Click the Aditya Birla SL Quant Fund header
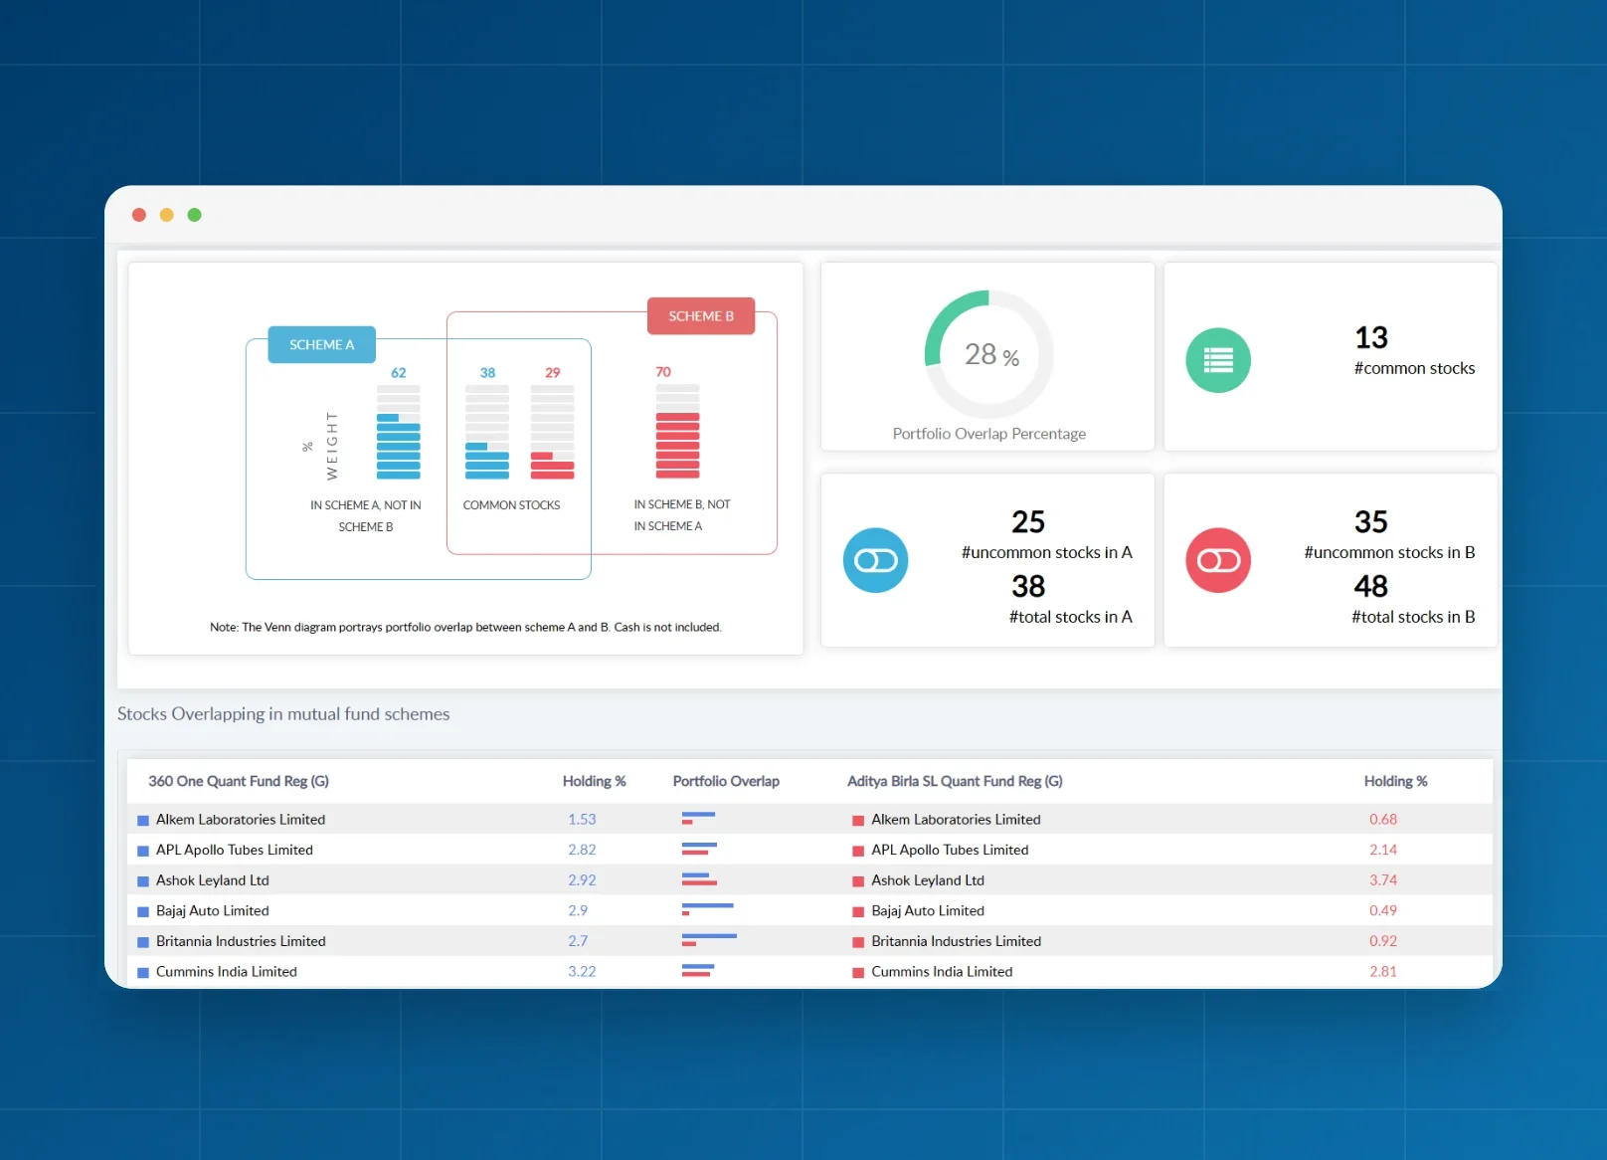Image resolution: width=1607 pixels, height=1160 pixels. 955,781
